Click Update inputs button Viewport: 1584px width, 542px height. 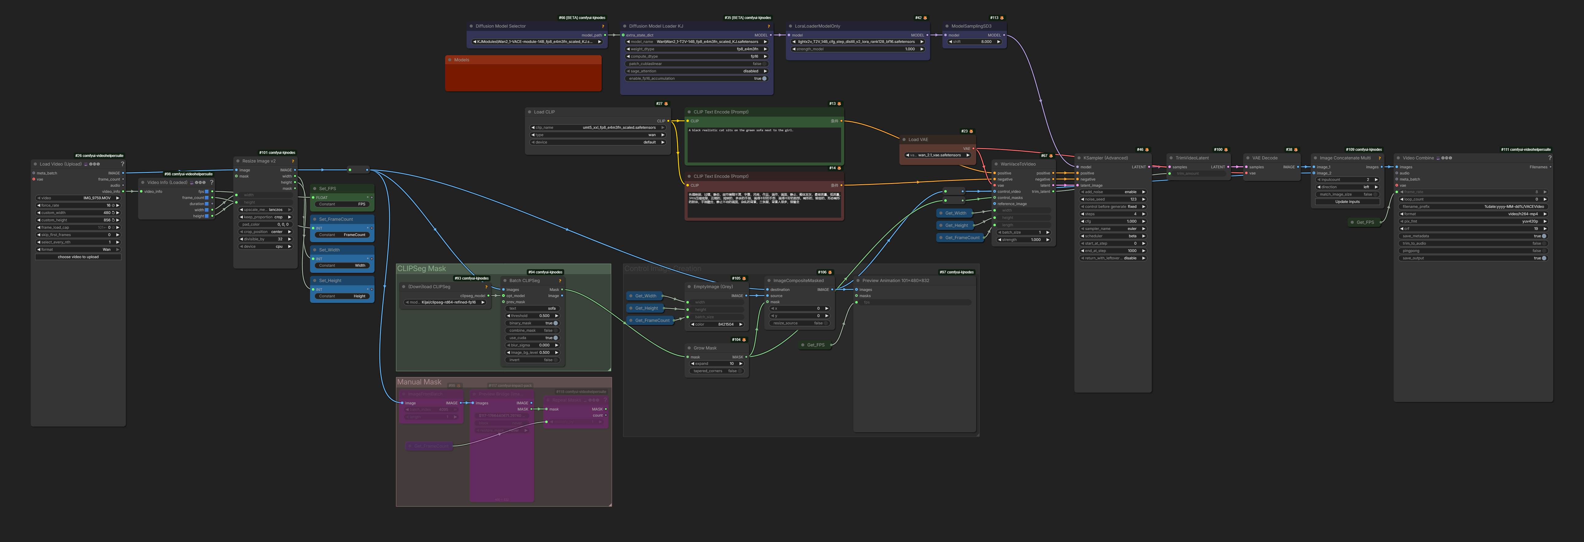(x=1347, y=201)
